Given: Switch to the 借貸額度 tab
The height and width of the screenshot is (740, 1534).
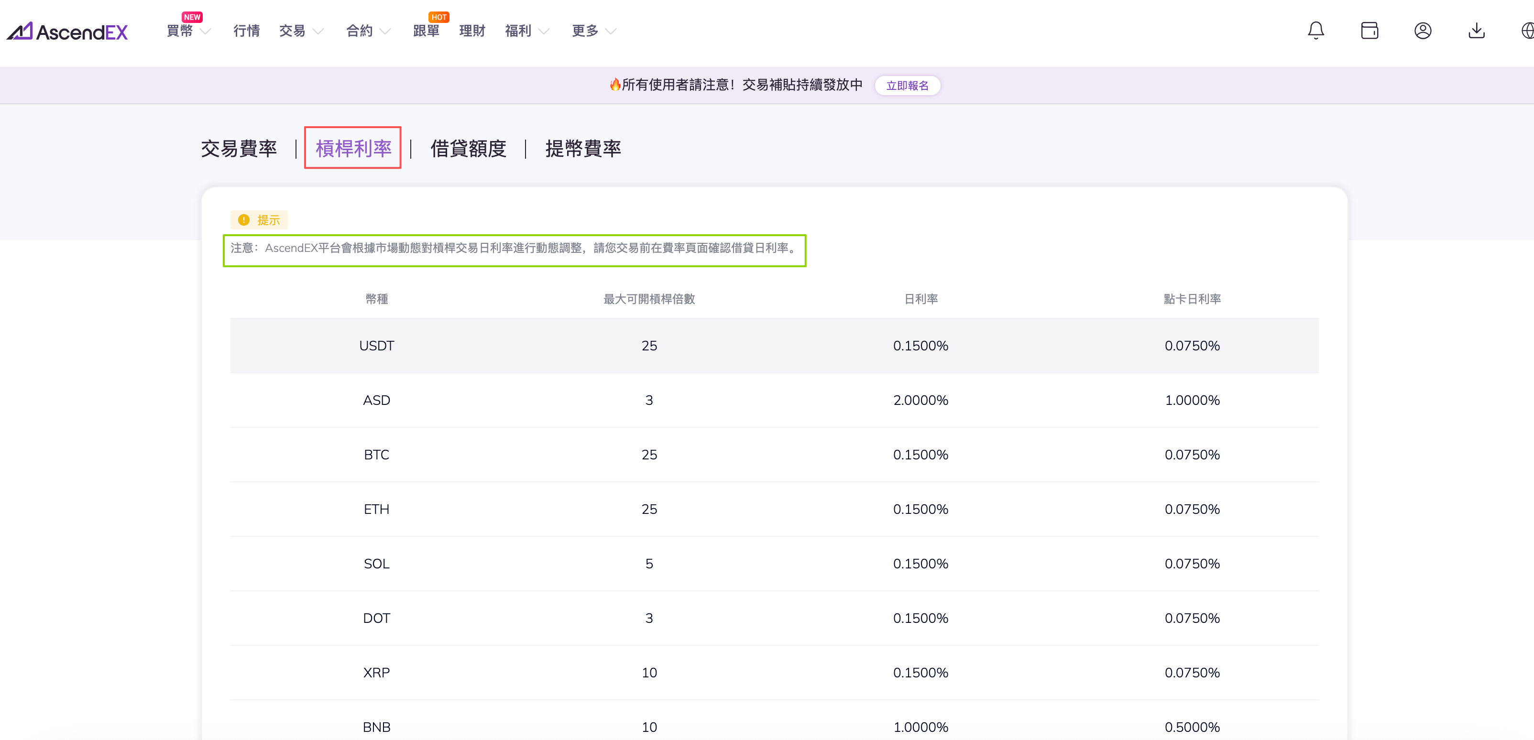Looking at the screenshot, I should point(468,148).
